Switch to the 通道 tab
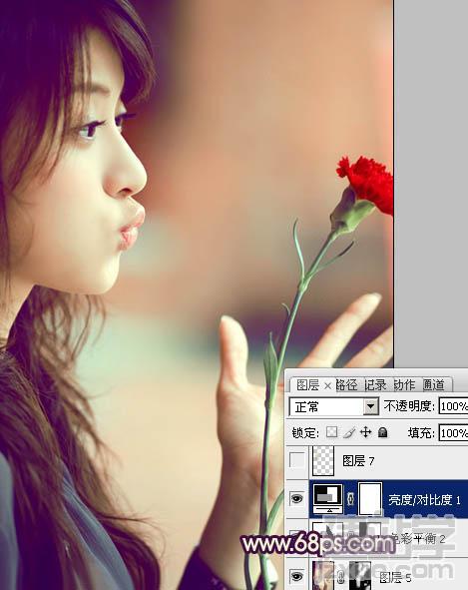The image size is (468, 590). 434,385
